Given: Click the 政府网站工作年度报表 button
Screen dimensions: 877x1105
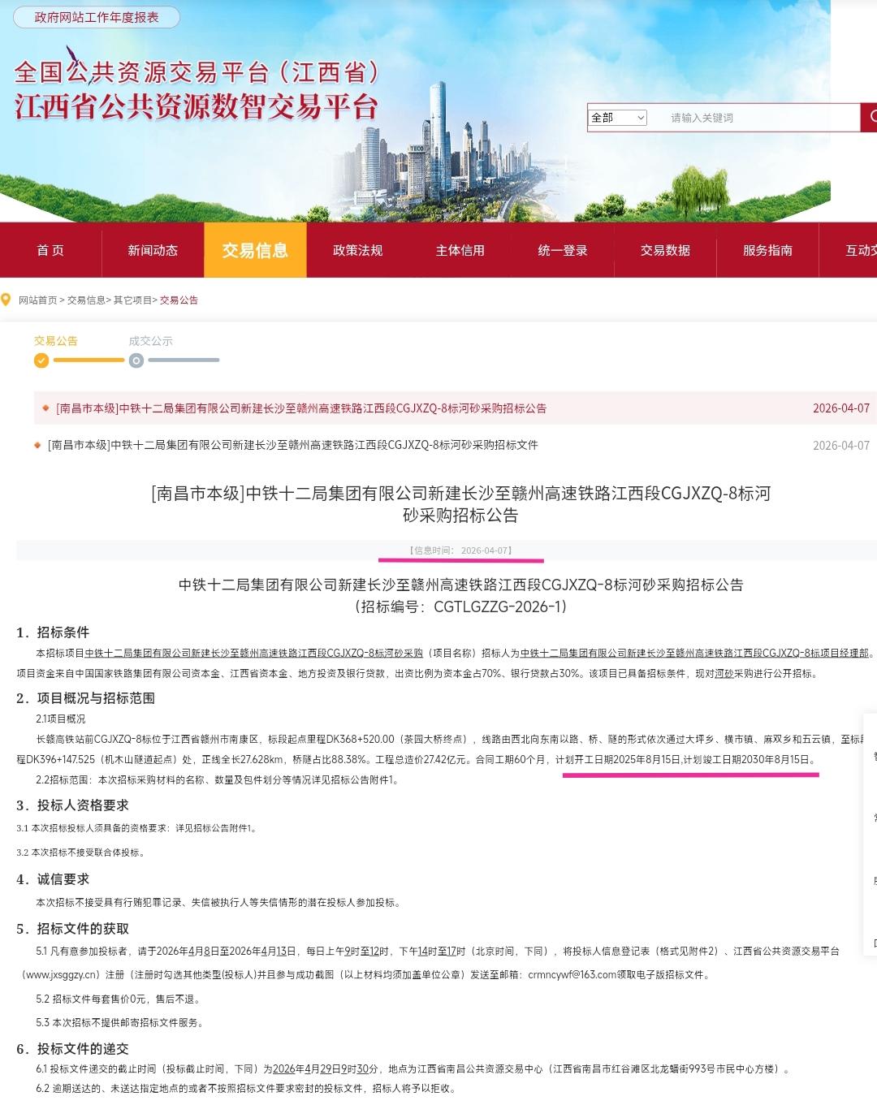Looking at the screenshot, I should pyautogui.click(x=97, y=15).
